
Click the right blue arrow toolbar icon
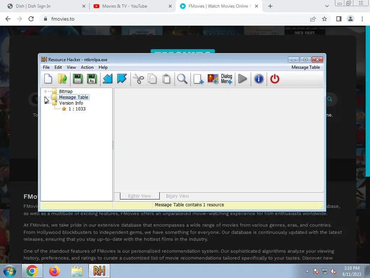coord(122,79)
